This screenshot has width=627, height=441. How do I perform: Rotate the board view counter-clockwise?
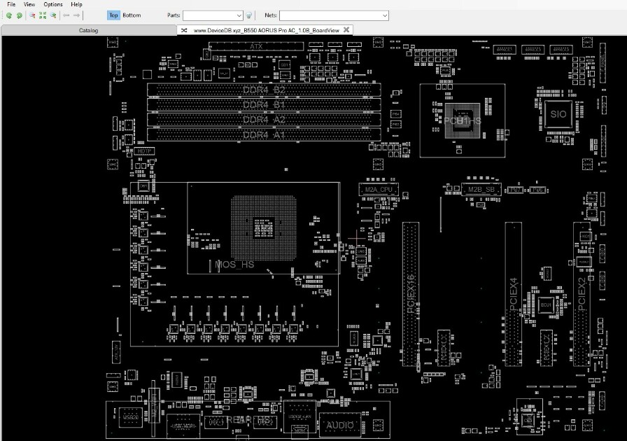9,15
